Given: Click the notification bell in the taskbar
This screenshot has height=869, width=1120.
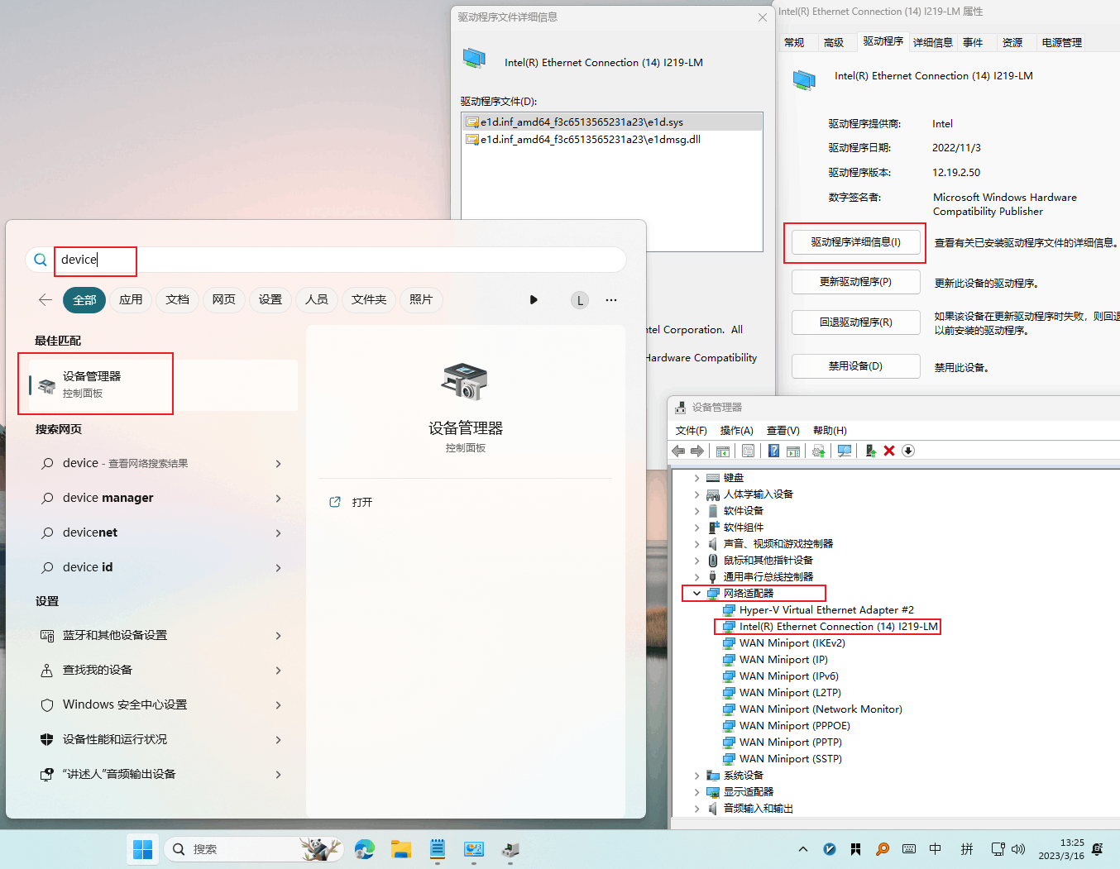Looking at the screenshot, I should point(1098,849).
